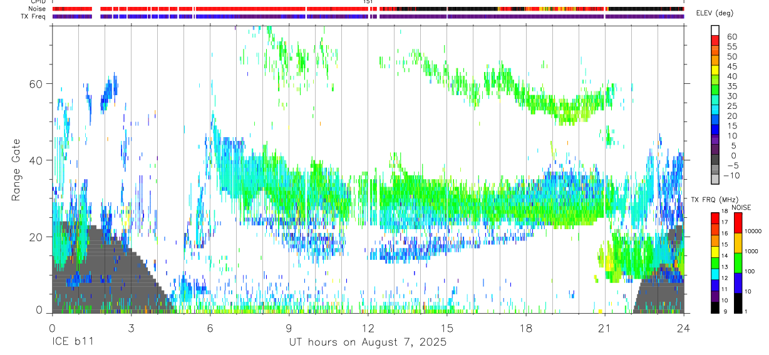Click the '12' tick on UT hours axis
The height and width of the screenshot is (355, 769).
(x=368, y=327)
